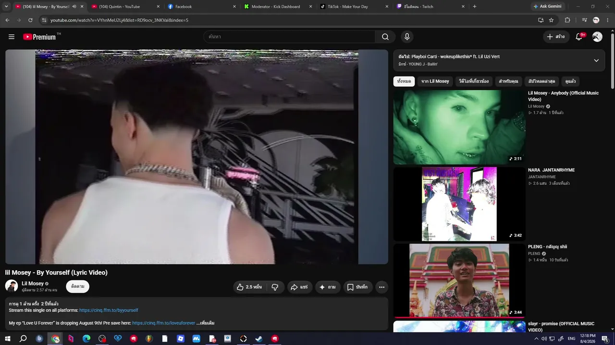Open Ask Gemini in Chrome
Viewport: 615px width, 345px height.
pos(547,7)
